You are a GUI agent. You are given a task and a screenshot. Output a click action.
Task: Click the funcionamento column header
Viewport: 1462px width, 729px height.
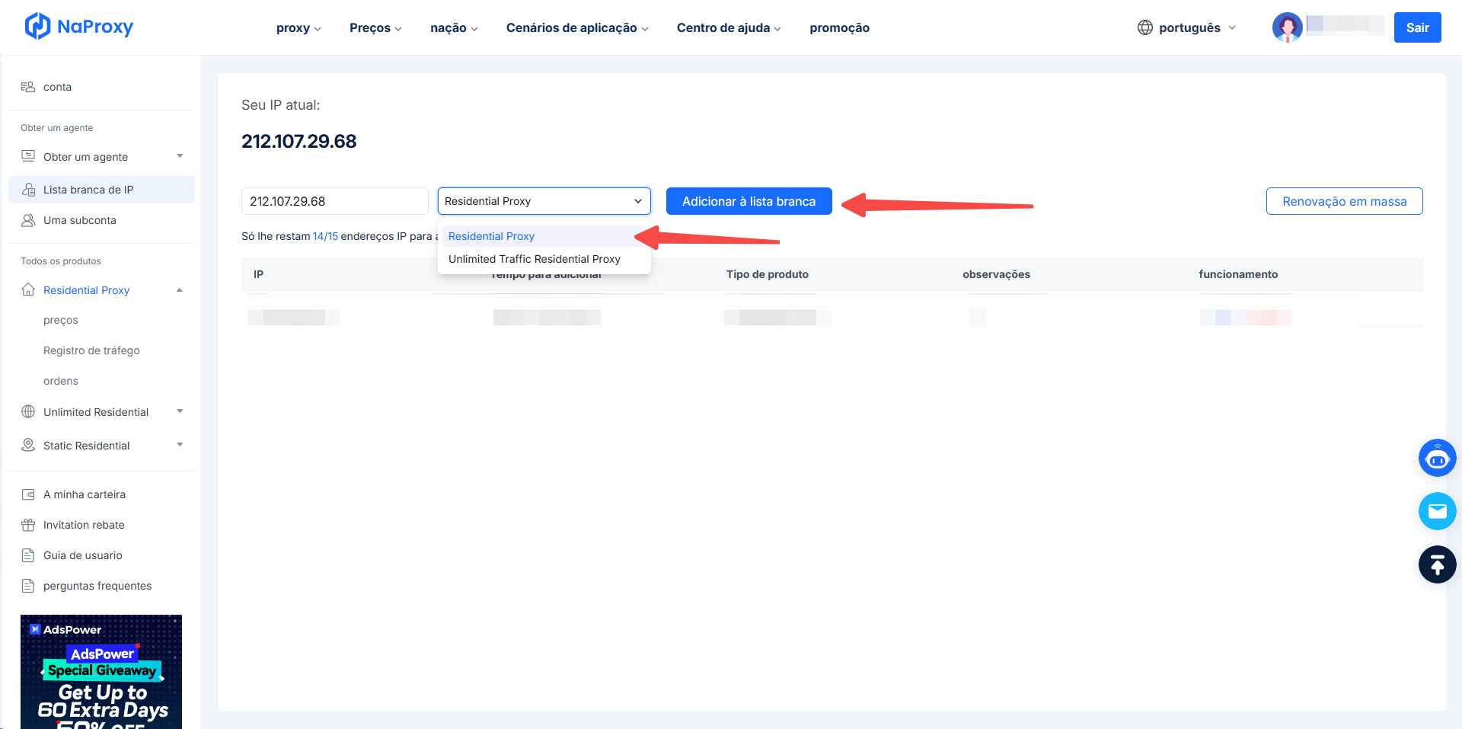pyautogui.click(x=1238, y=274)
